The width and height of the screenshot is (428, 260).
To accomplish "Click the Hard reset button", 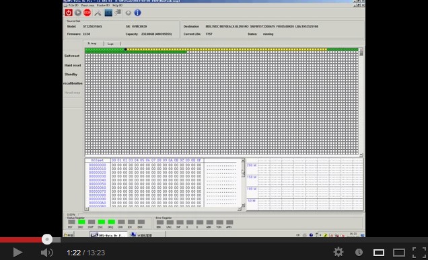I will point(73,65).
